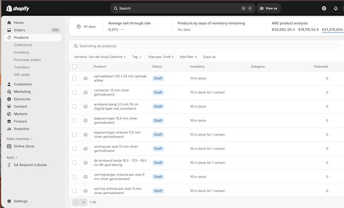The width and height of the screenshot is (344, 208).
Task: Select the opmaakkaart 210 x 25 mm checkbox
Action: pos(74,78)
